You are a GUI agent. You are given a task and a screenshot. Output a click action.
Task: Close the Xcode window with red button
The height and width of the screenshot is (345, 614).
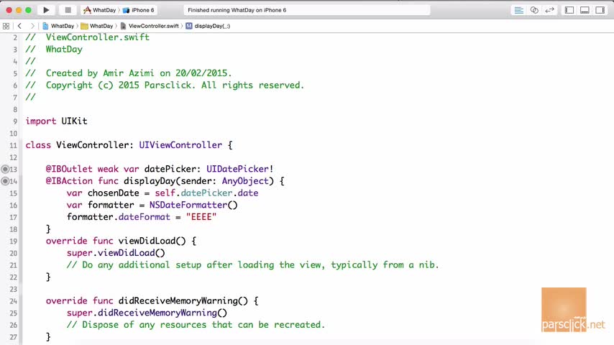pos(9,10)
